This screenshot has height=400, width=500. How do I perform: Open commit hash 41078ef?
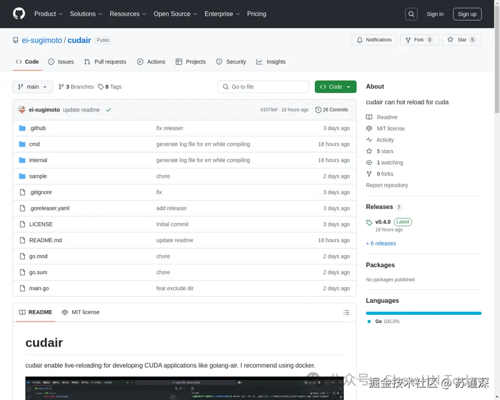tap(269, 110)
